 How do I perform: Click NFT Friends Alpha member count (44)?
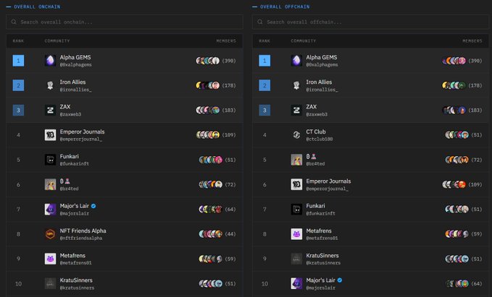click(x=230, y=234)
